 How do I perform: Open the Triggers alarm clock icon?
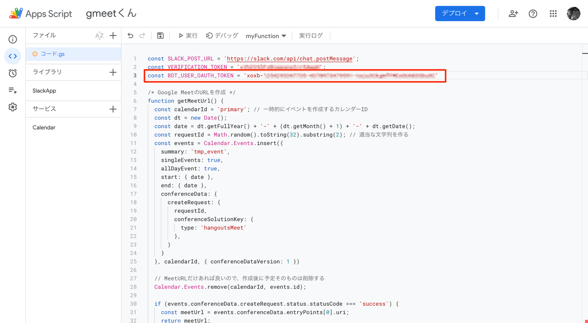13,73
